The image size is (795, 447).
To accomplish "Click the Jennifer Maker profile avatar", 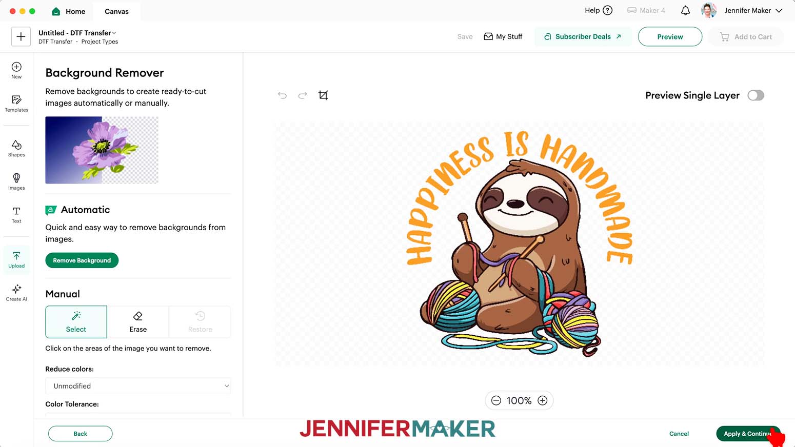I will tap(709, 10).
